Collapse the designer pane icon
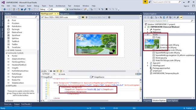Image resolution: width=196 pixels, height=110 pixels. 141,74
